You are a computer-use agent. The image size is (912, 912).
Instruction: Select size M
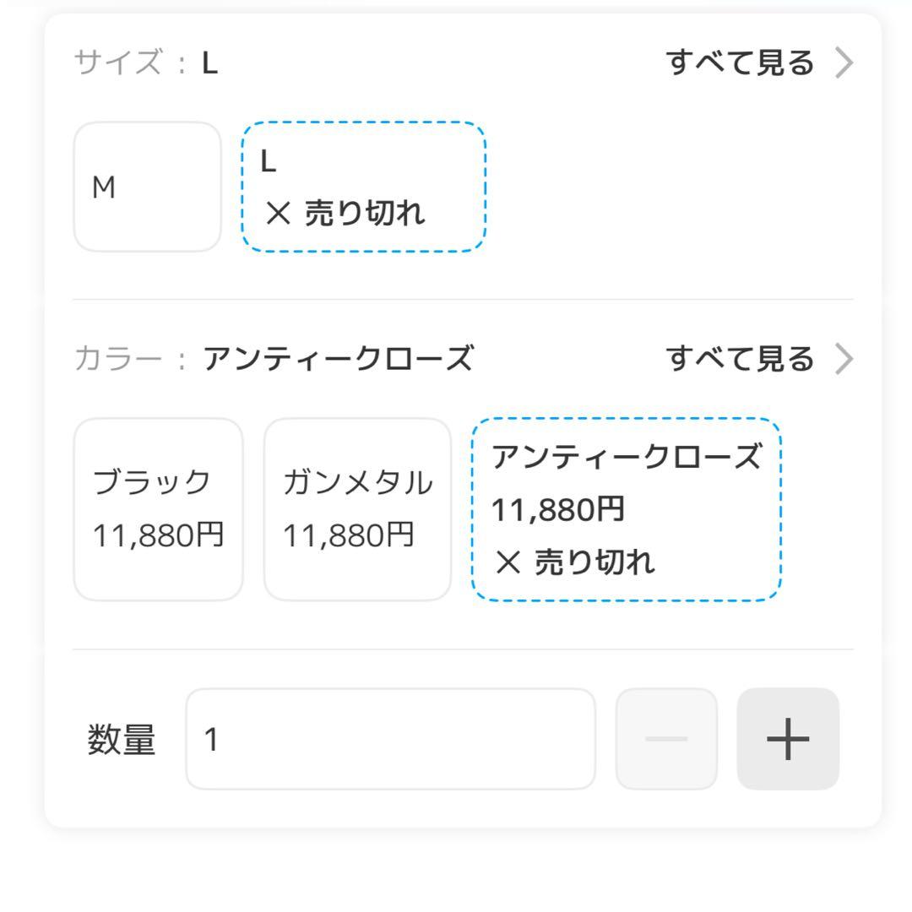146,187
